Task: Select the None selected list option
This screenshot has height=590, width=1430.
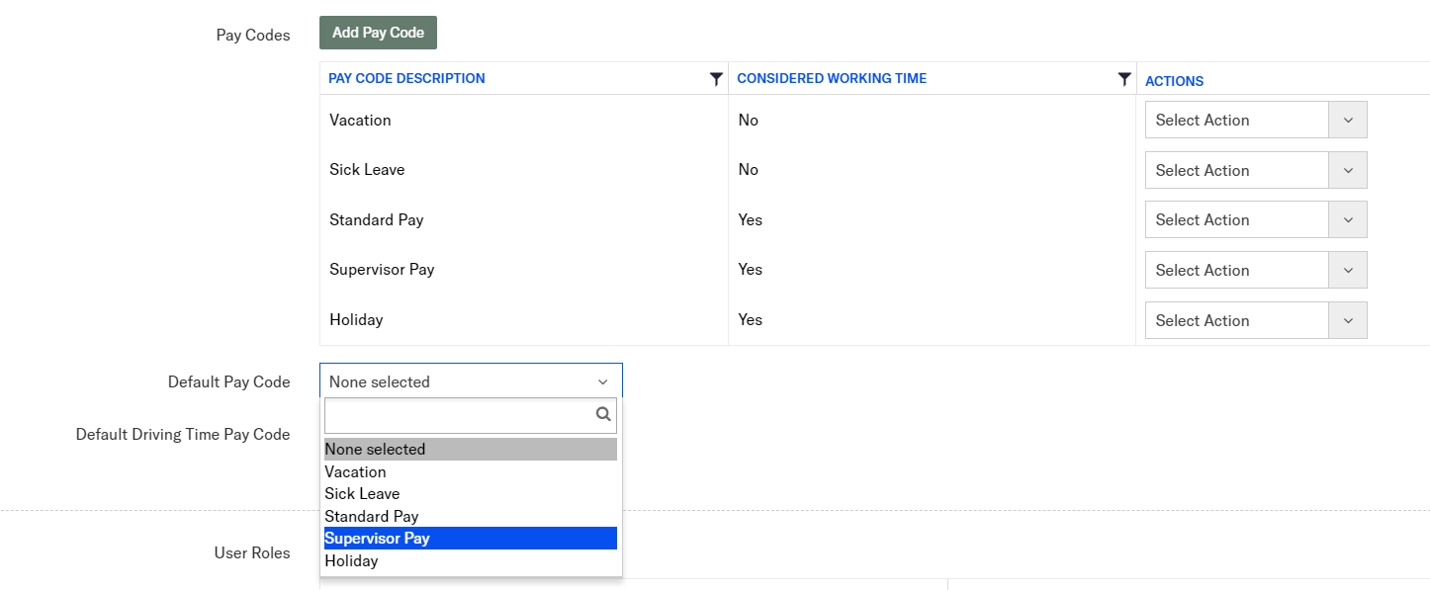Action: click(x=375, y=449)
